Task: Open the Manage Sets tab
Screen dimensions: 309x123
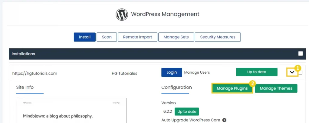Action: pyautogui.click(x=176, y=37)
